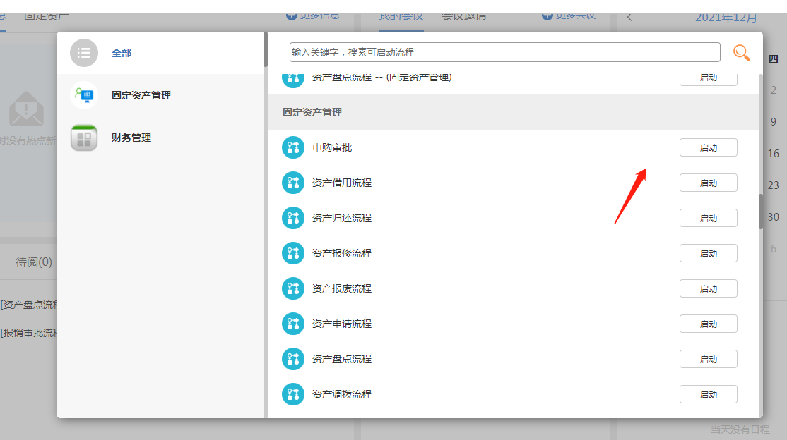Click the 全部 list icon
This screenshot has height=440, width=787.
84,53
